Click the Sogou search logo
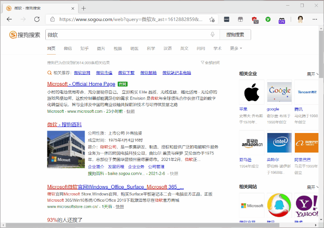324x228 pixels. [x=25, y=35]
